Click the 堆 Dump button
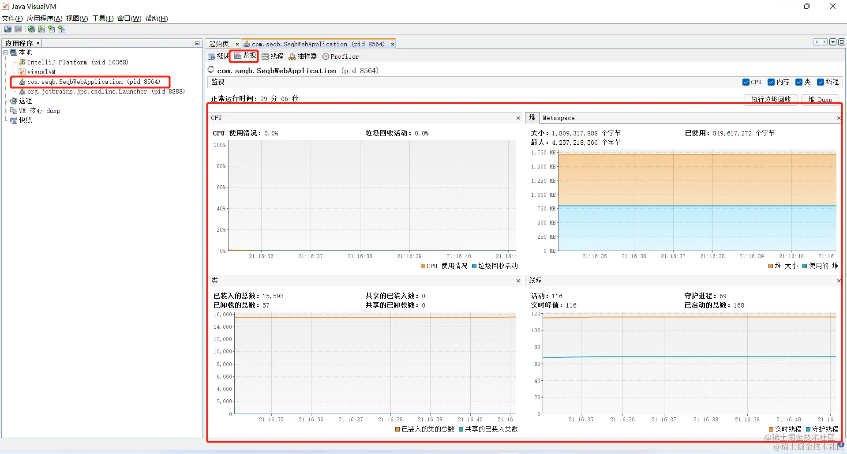The height and width of the screenshot is (454, 847). pyautogui.click(x=820, y=99)
